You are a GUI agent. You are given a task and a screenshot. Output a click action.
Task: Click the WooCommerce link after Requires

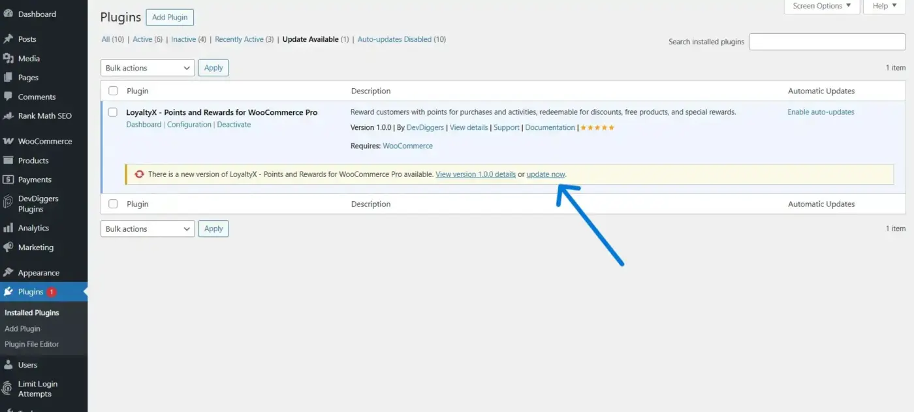407,146
